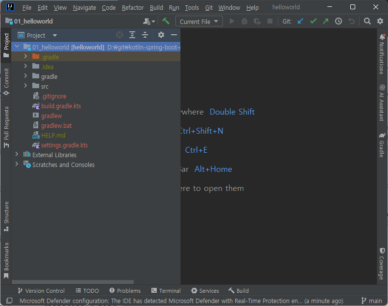Open the Gradle tool window
388x306 pixels.
pyautogui.click(x=382, y=145)
